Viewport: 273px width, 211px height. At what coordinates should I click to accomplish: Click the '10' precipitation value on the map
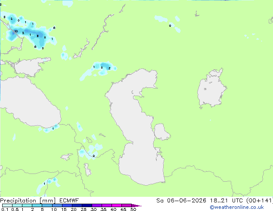click(x=16, y=31)
